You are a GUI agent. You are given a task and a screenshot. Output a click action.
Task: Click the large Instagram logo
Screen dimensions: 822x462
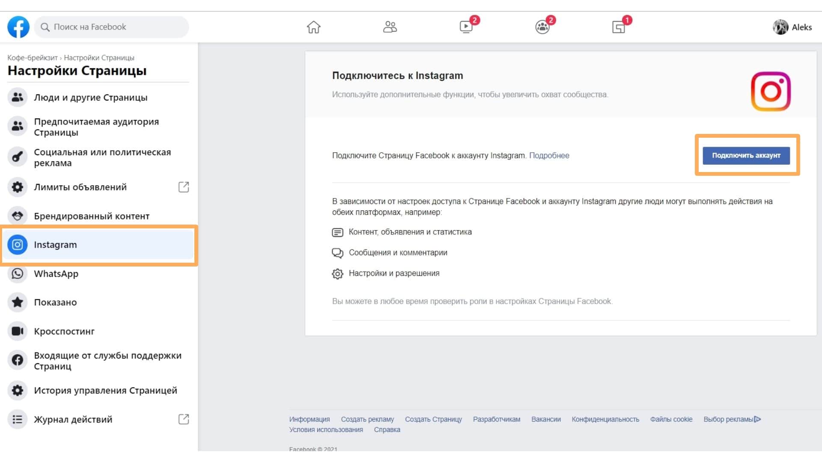[x=771, y=91]
